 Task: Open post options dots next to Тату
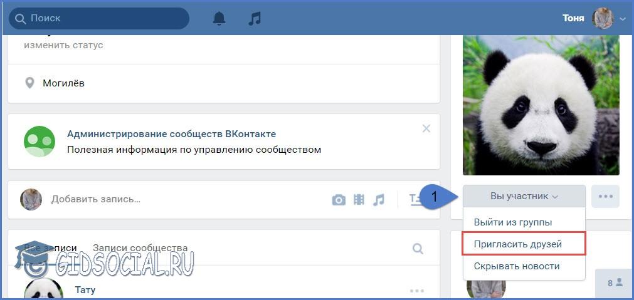[417, 291]
